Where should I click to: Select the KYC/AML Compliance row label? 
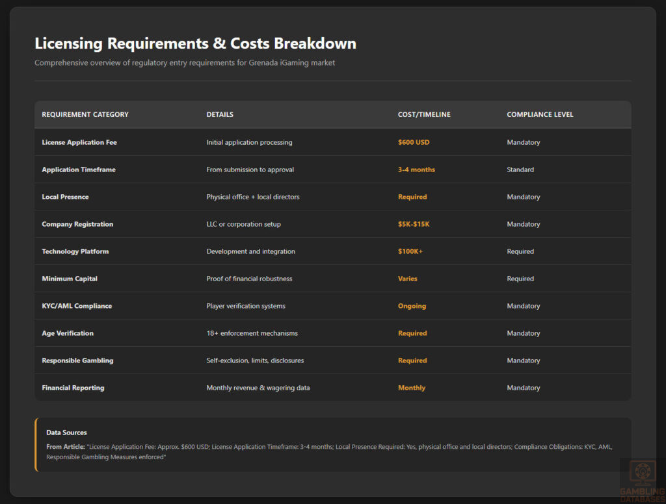(77, 306)
